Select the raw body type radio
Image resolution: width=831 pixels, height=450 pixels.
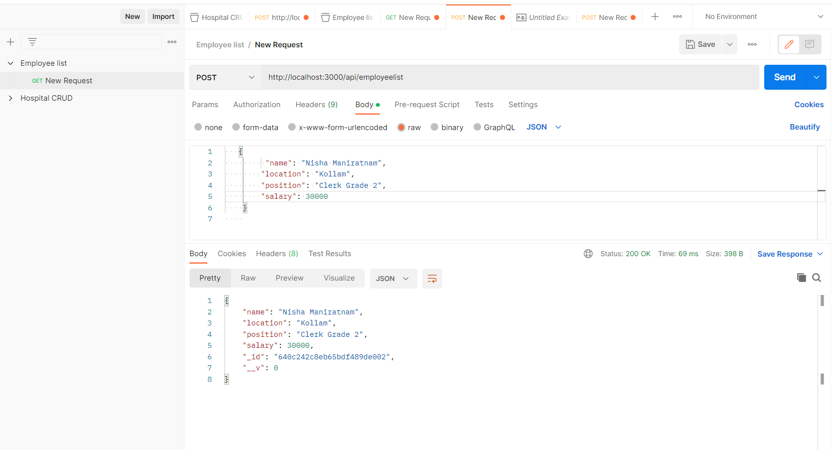pos(402,127)
